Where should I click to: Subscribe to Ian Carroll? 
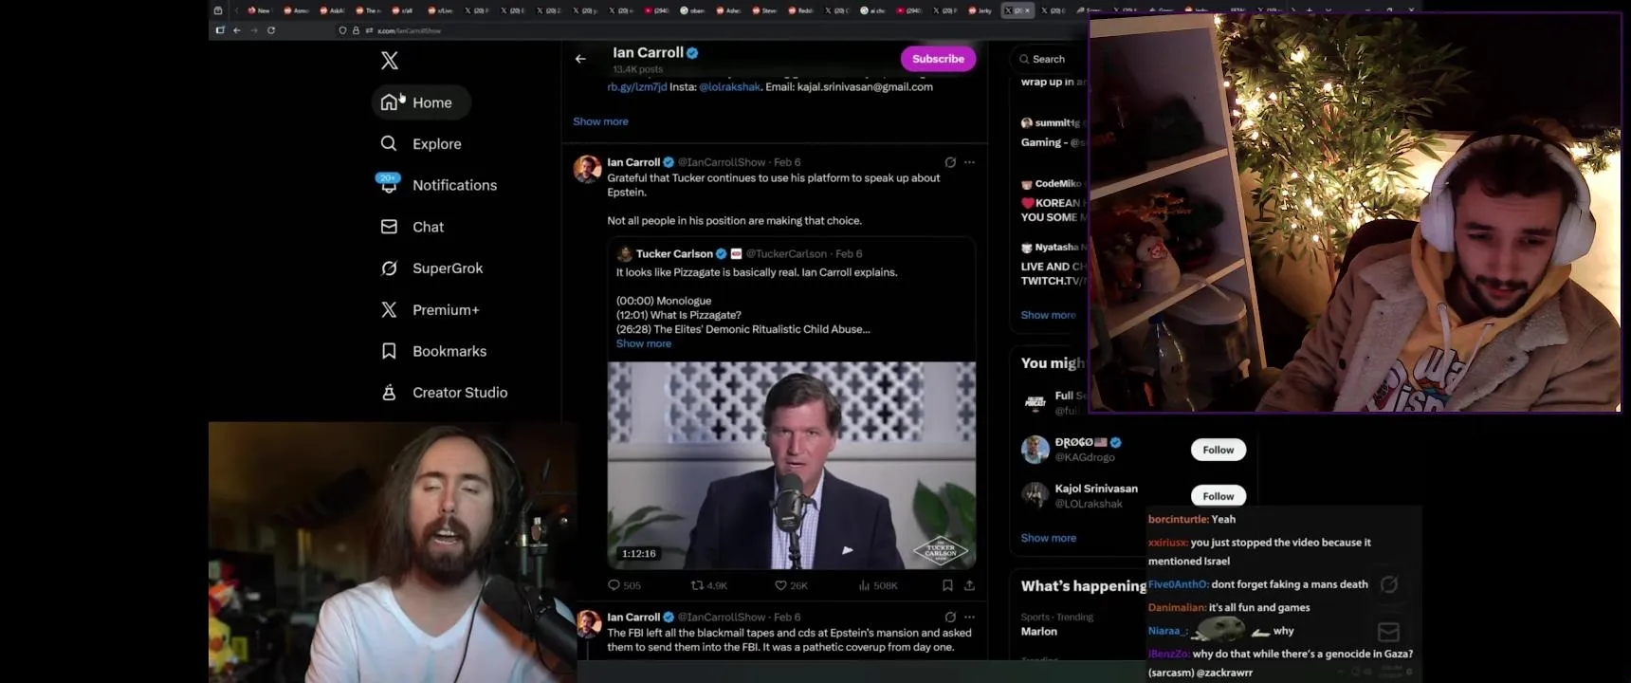[x=938, y=59]
